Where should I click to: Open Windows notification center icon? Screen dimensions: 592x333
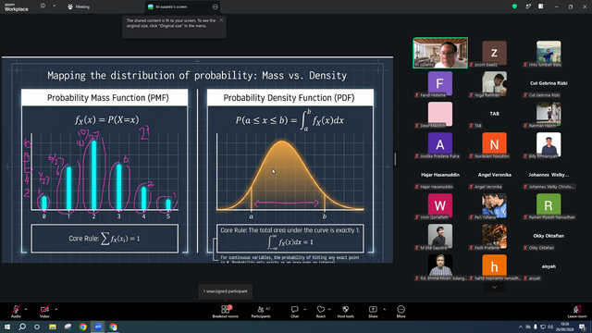coord(583,327)
